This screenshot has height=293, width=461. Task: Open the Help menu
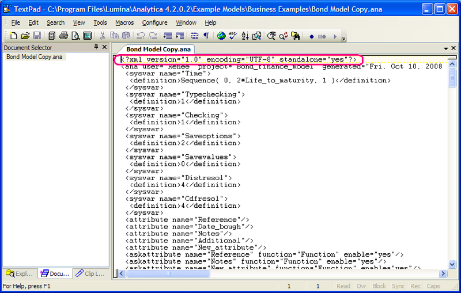(210, 22)
